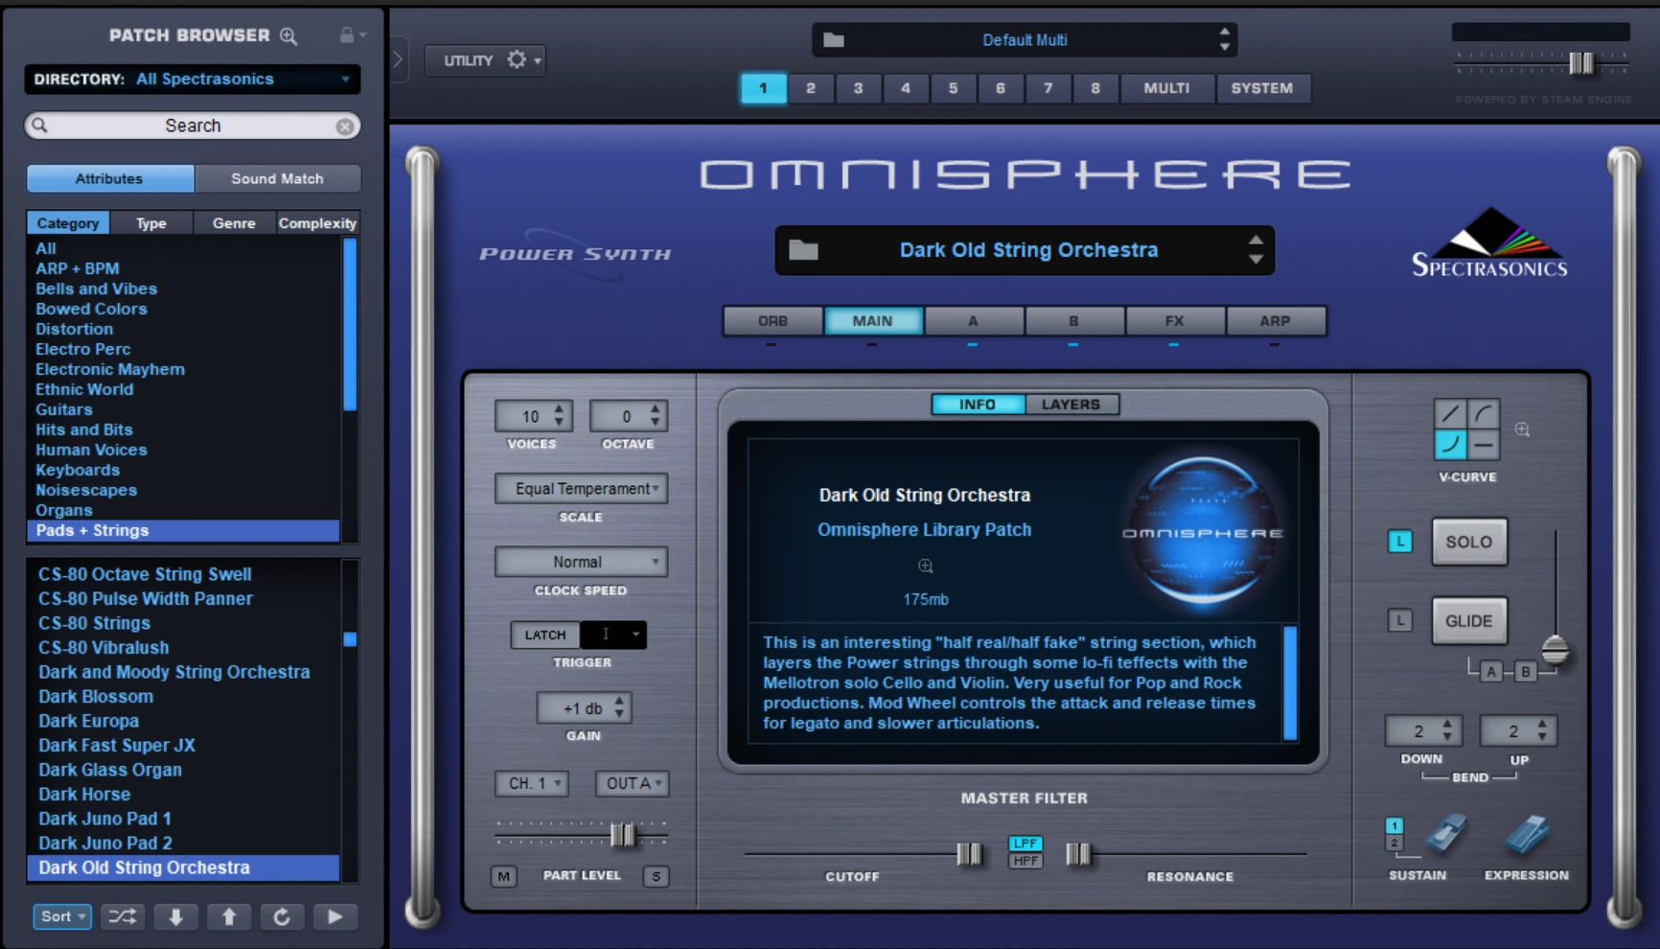Open the SYSTEM page
Image resolution: width=1660 pixels, height=949 pixels.
point(1262,88)
